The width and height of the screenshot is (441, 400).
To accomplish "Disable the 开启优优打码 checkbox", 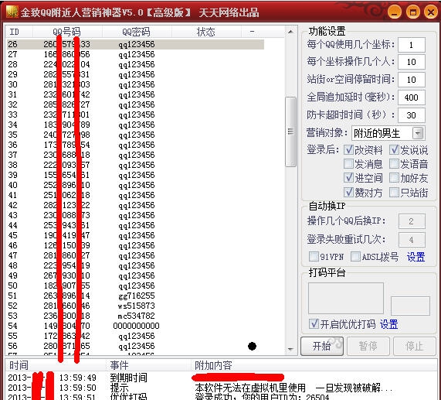I will [x=314, y=324].
